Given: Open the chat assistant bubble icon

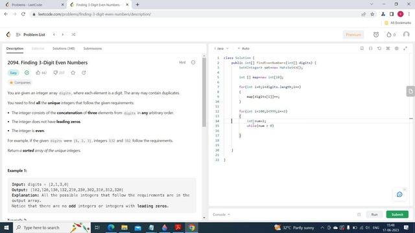Looking at the screenshot, I should point(399,194).
